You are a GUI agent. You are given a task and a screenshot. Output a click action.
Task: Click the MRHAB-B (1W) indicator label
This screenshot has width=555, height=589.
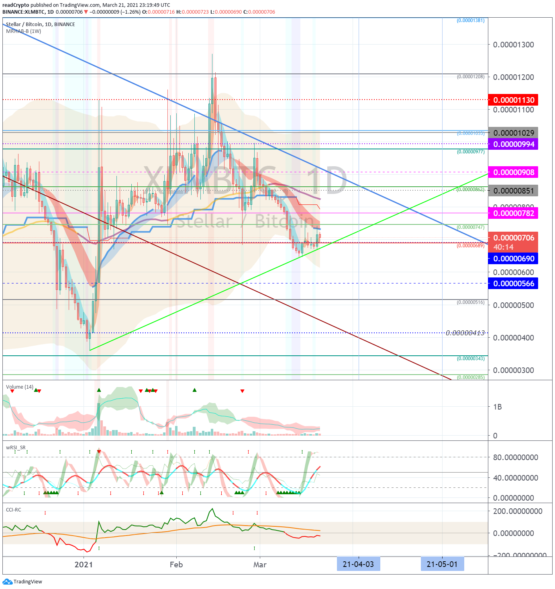tap(23, 31)
